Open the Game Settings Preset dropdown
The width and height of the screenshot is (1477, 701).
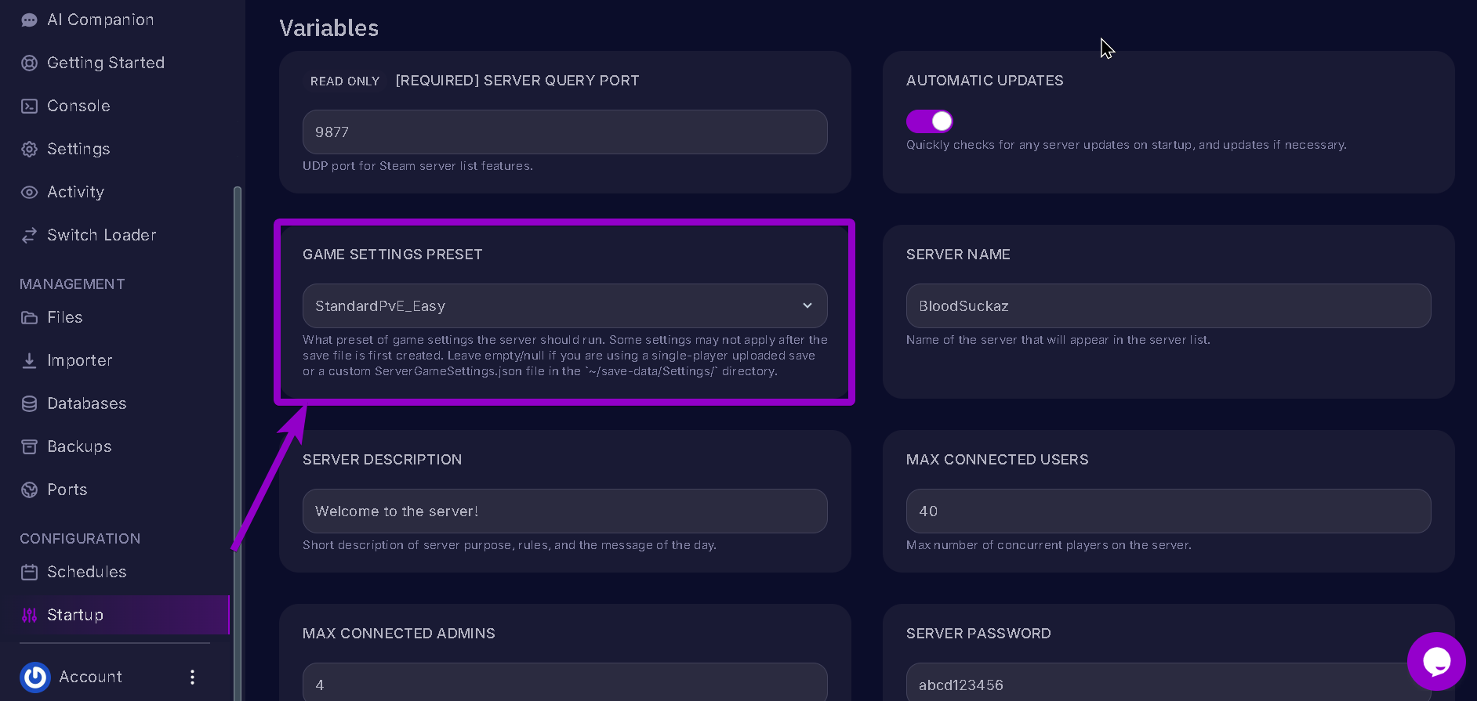pyautogui.click(x=807, y=305)
